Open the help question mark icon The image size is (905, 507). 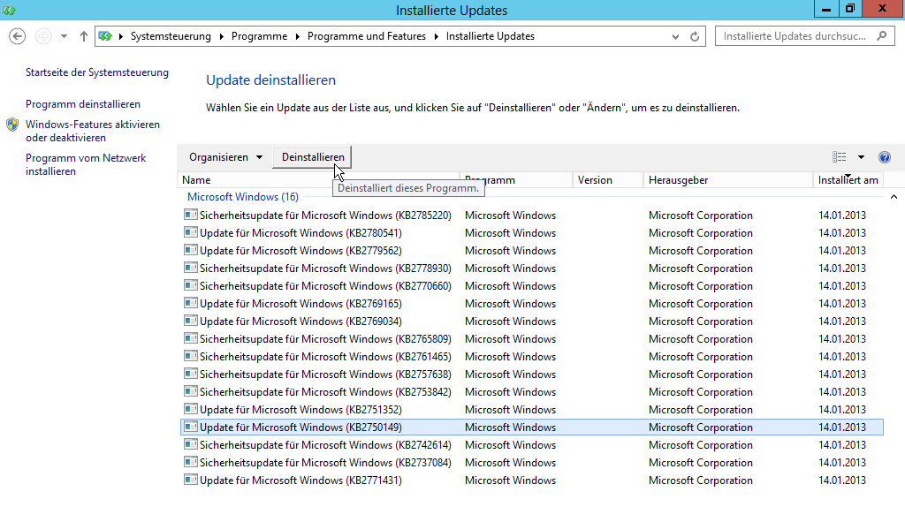point(884,157)
